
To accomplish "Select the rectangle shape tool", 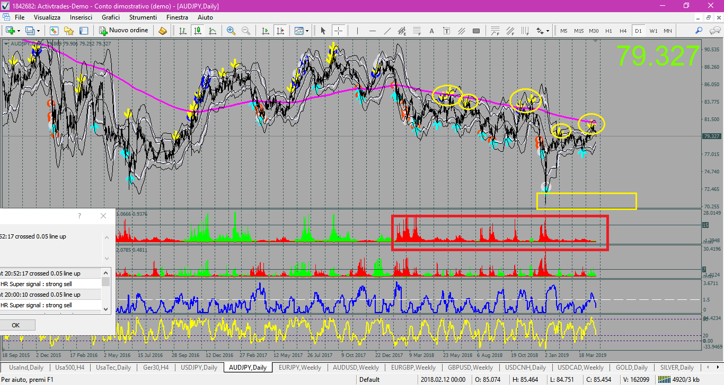I will tap(476, 31).
